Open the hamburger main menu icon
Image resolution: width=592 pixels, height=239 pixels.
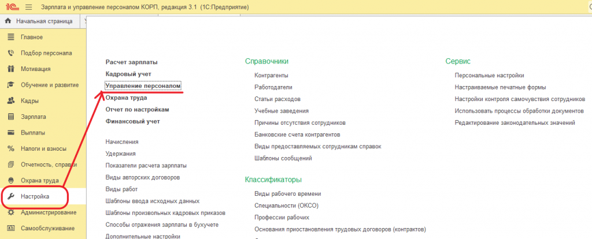28,7
